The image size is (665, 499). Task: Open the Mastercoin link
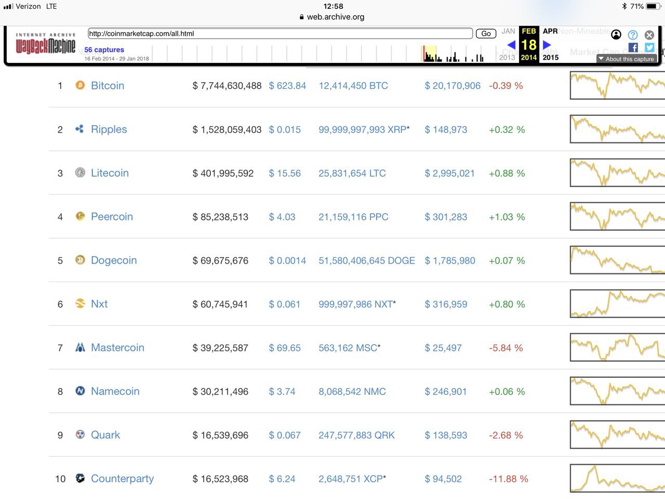pyautogui.click(x=117, y=348)
